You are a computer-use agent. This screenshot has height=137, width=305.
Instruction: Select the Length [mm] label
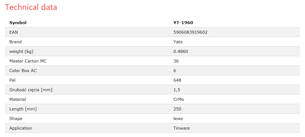tap(23, 109)
